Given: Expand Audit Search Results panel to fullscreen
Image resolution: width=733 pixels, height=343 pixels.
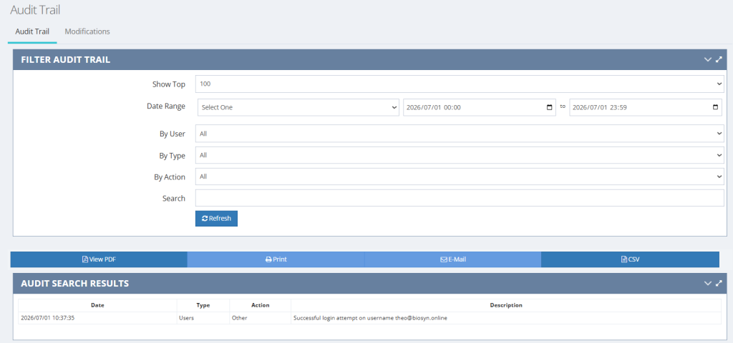Looking at the screenshot, I should pyautogui.click(x=719, y=283).
